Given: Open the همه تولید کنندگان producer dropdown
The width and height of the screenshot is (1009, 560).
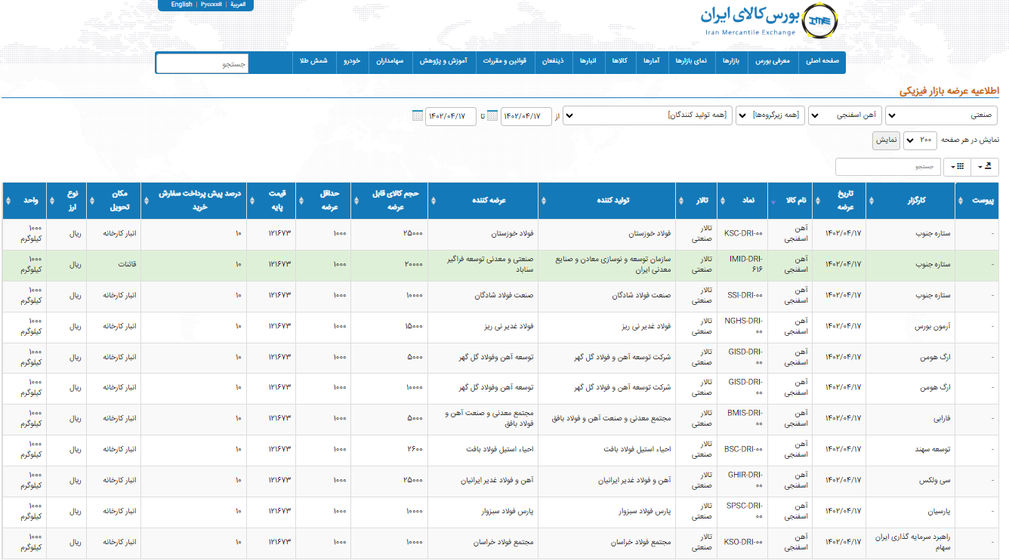Looking at the screenshot, I should coord(647,116).
